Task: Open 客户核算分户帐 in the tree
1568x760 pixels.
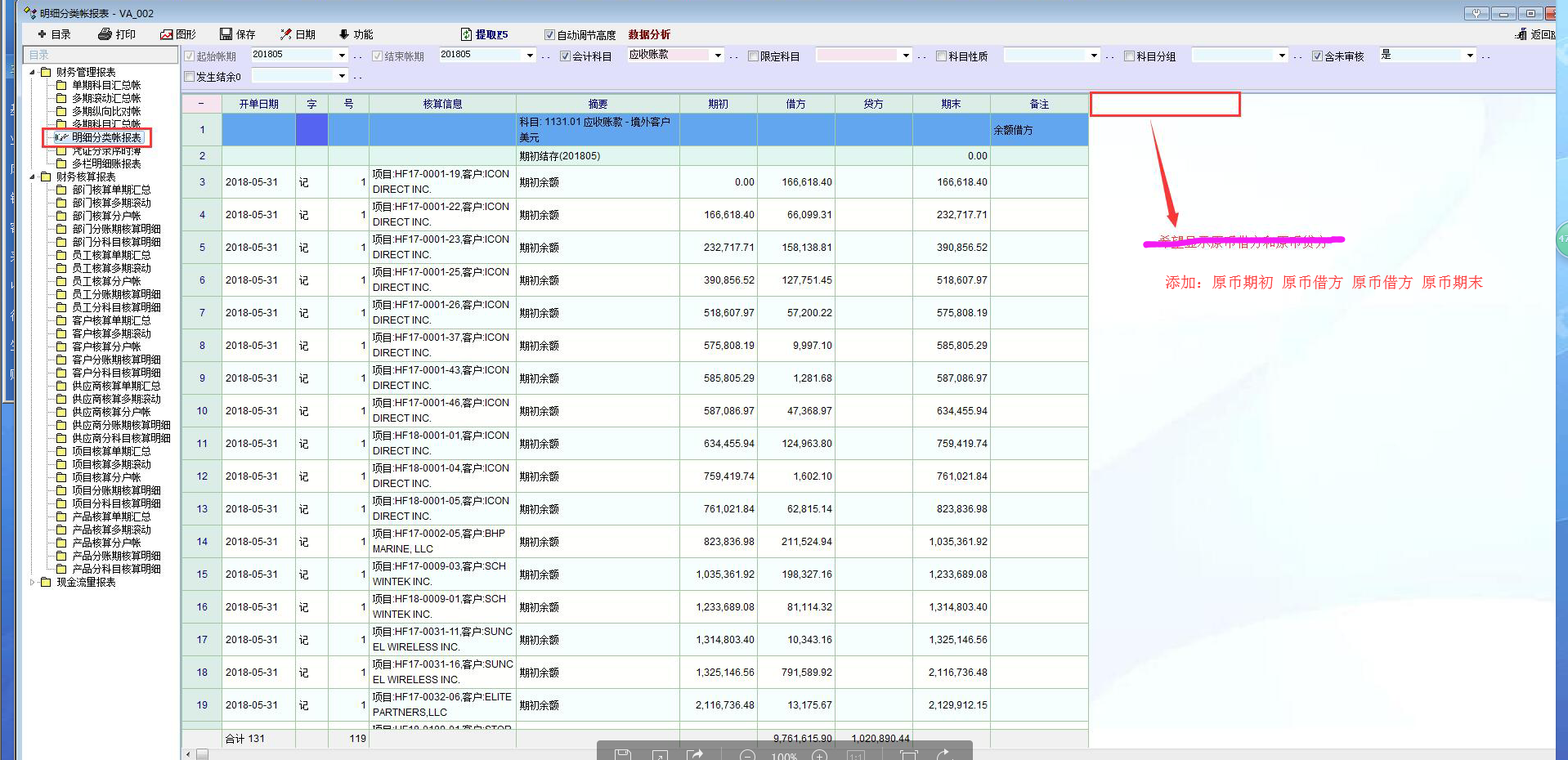Action: click(106, 346)
